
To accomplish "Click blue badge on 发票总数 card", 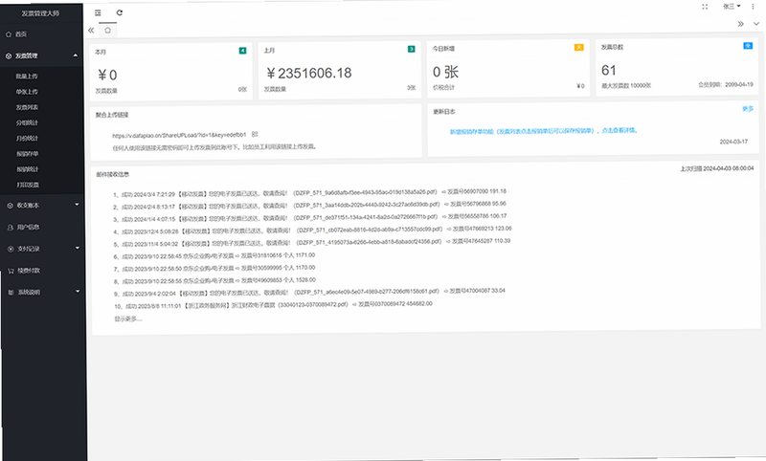I will click(x=748, y=45).
